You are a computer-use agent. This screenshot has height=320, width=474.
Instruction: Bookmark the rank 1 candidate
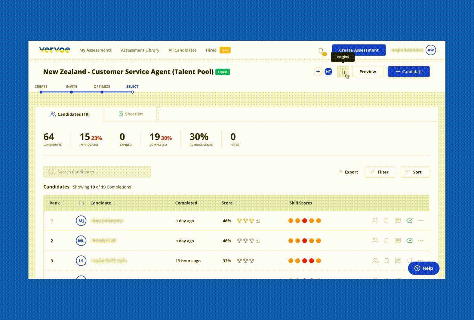386,221
